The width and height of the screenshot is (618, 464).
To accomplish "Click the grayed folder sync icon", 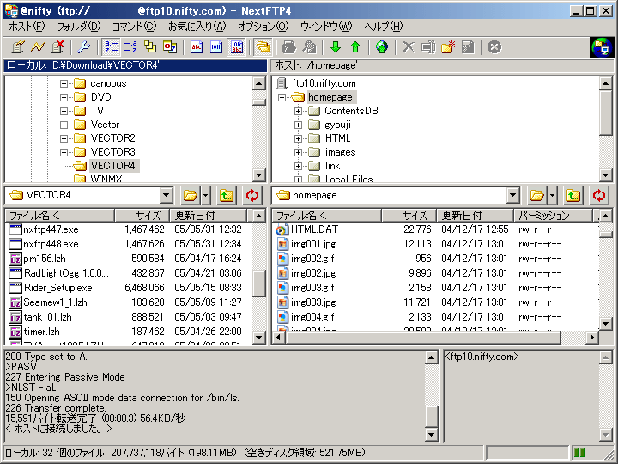I will point(289,47).
